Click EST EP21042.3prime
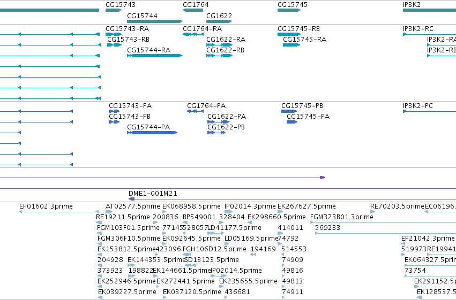This screenshot has height=300, width=456. click(x=428, y=239)
